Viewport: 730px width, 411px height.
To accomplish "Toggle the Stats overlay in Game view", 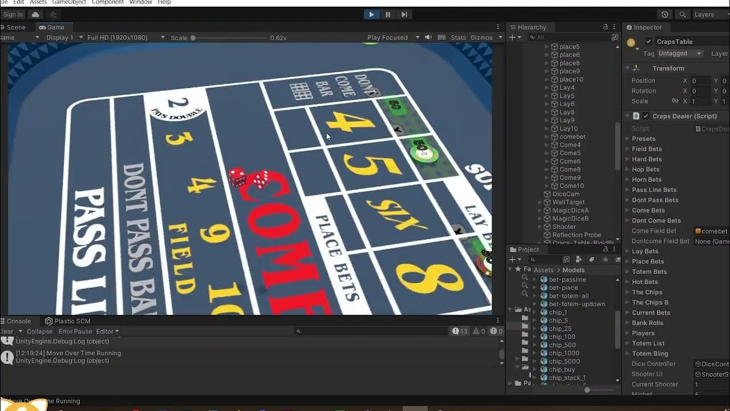I will [x=458, y=38].
